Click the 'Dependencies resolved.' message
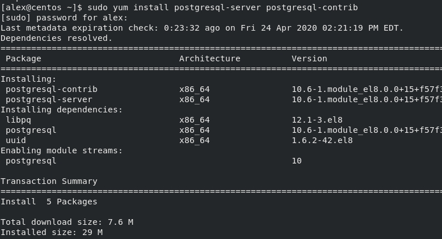 (x=57, y=38)
